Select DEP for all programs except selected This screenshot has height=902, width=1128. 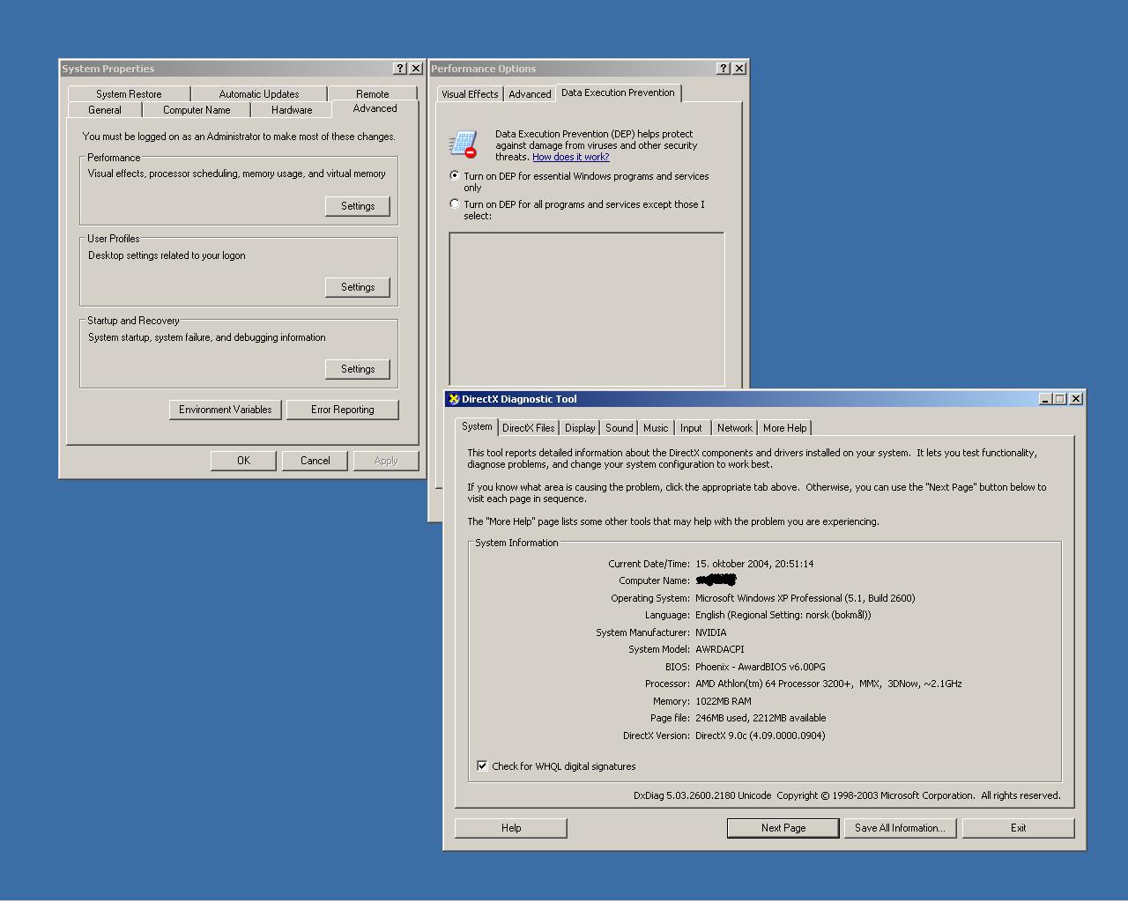(455, 203)
